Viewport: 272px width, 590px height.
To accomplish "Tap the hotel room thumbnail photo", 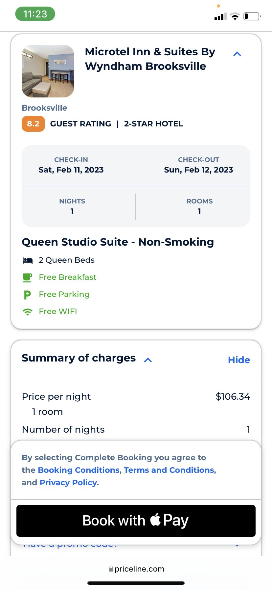I will (48, 71).
